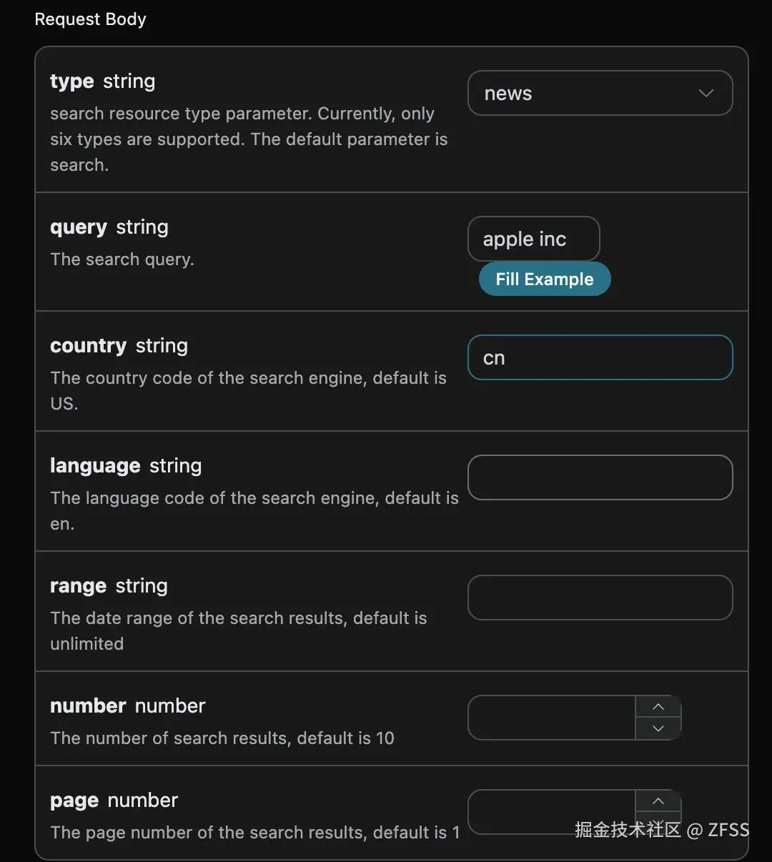Select the empty range input field
772x862 pixels.
[x=599, y=598]
